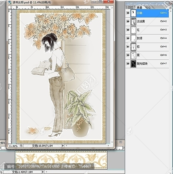
Task: Click scroll left arrow in background document
Action: pyautogui.click(x=46, y=172)
